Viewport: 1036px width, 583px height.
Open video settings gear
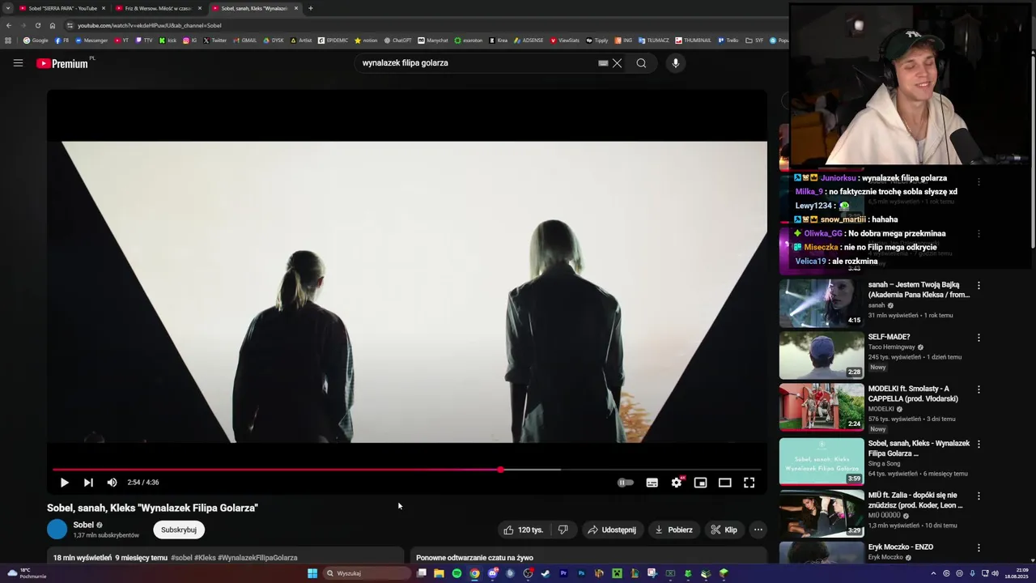pyautogui.click(x=677, y=483)
